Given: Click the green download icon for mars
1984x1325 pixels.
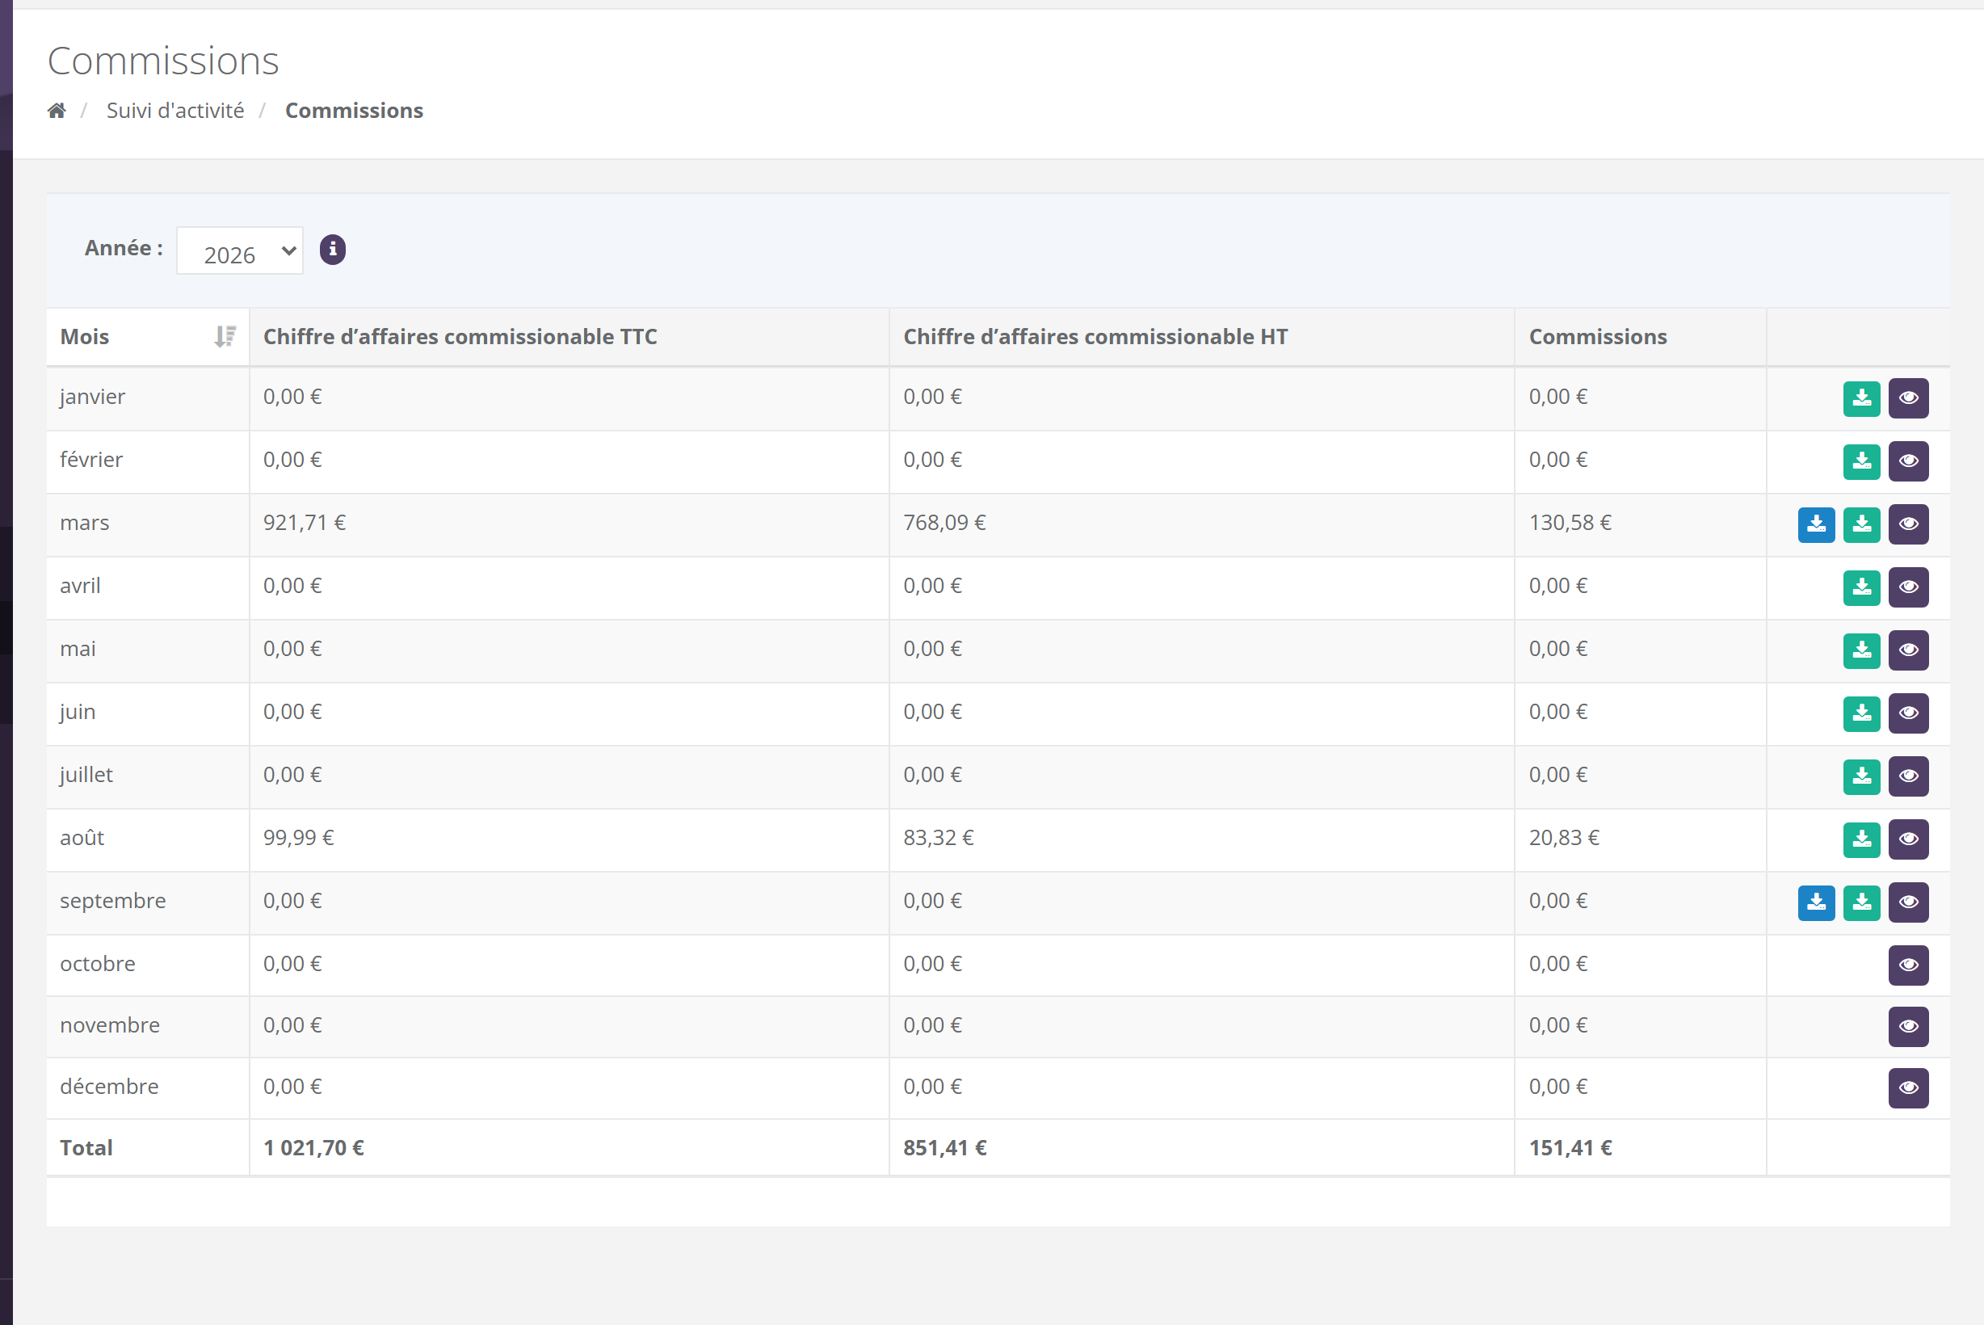Looking at the screenshot, I should tap(1861, 524).
